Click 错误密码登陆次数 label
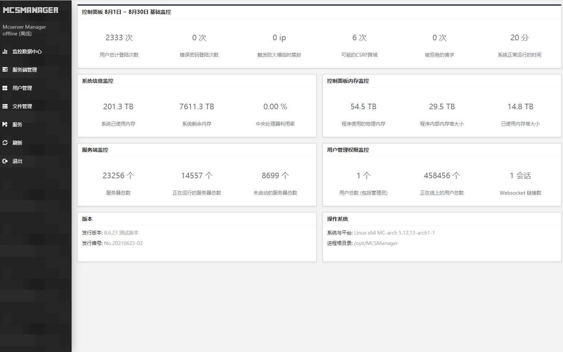The width and height of the screenshot is (563, 352). click(x=199, y=55)
